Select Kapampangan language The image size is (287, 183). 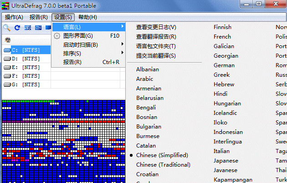coord(233,180)
